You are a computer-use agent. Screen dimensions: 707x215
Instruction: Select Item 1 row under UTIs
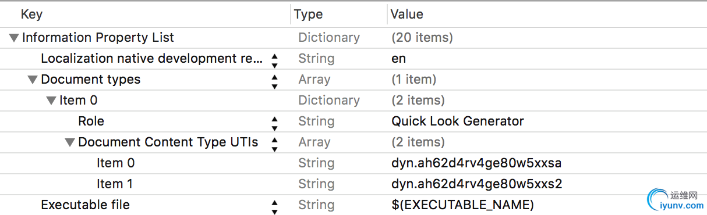(x=353, y=184)
